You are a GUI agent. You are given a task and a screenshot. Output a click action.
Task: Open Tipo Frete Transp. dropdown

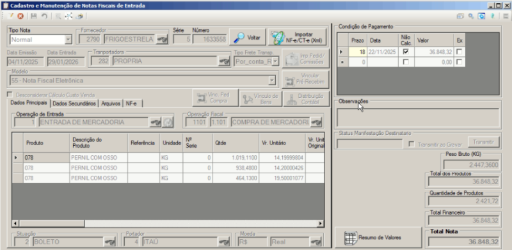coord(275,61)
